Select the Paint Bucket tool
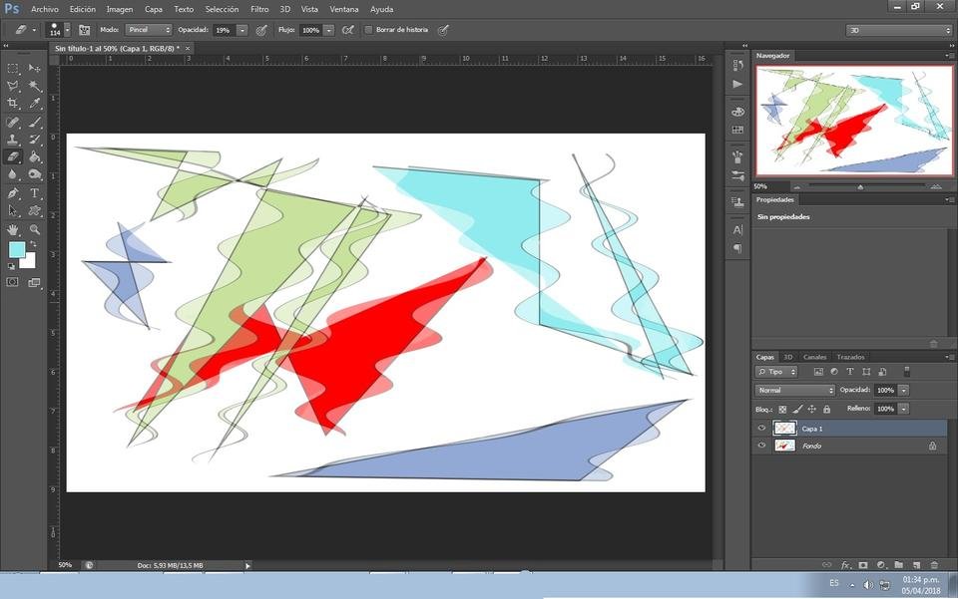Image resolution: width=958 pixels, height=599 pixels. click(x=35, y=156)
